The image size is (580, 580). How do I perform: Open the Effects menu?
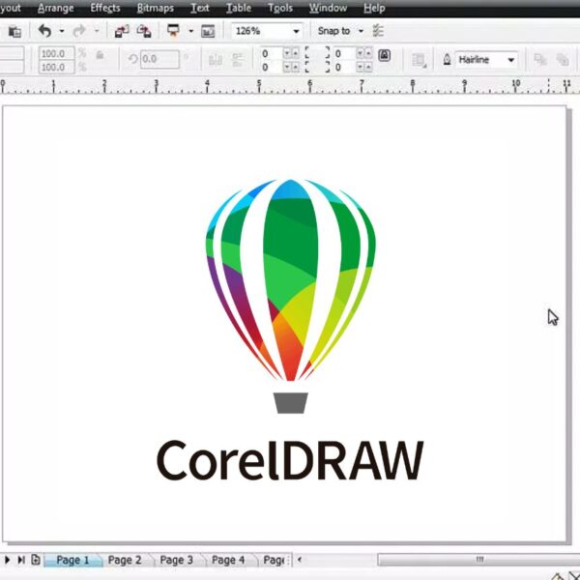105,8
